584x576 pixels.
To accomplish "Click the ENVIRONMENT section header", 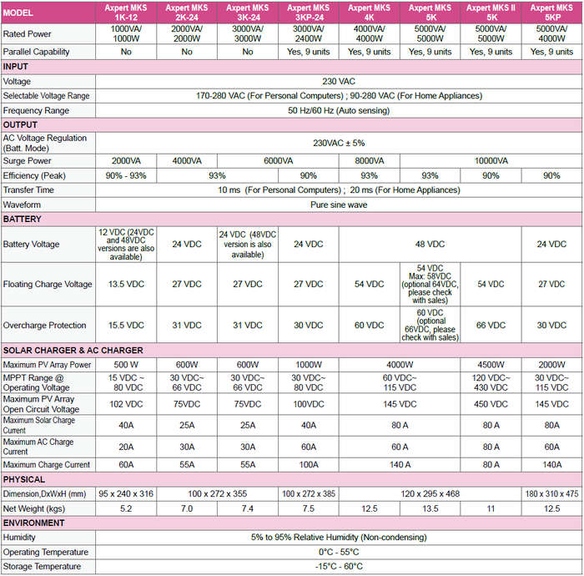I will [292, 523].
